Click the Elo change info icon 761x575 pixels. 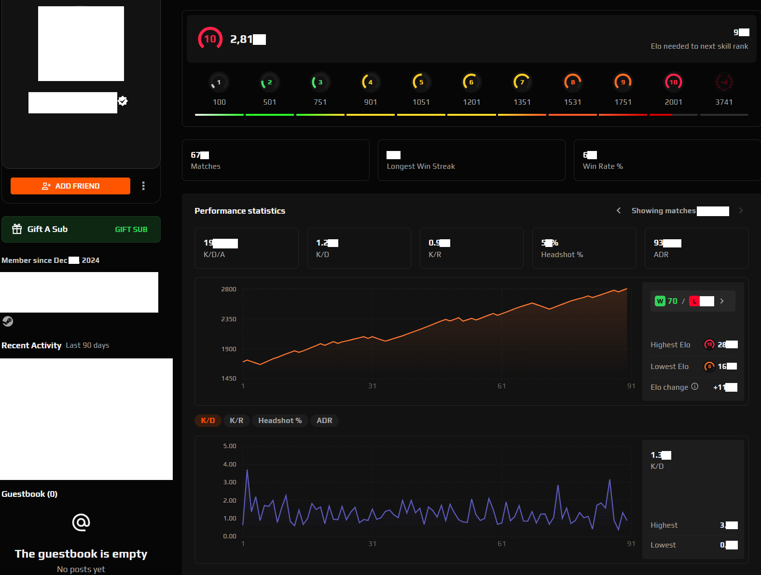coord(695,386)
